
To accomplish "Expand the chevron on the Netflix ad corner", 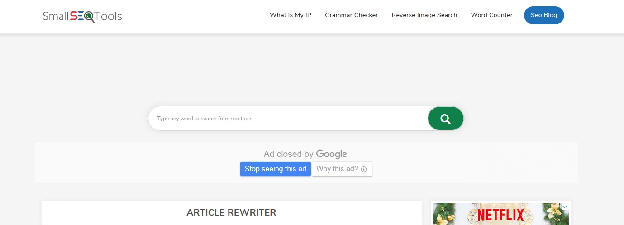I will (x=564, y=207).
